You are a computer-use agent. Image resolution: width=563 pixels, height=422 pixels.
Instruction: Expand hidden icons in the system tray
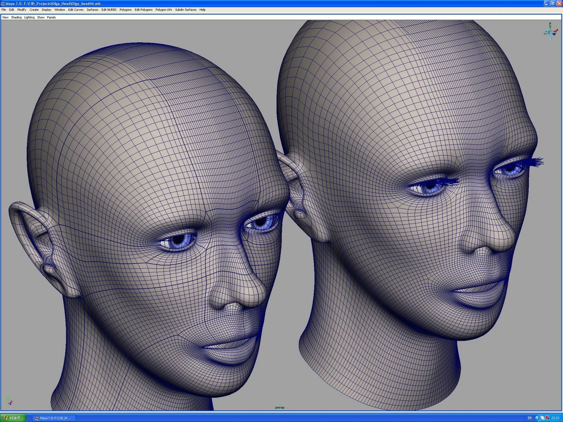tap(538, 418)
